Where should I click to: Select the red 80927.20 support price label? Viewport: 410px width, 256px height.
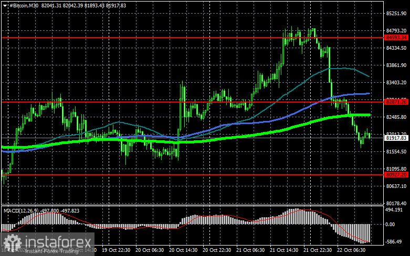click(x=396, y=175)
